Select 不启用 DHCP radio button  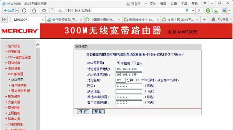click(x=118, y=63)
